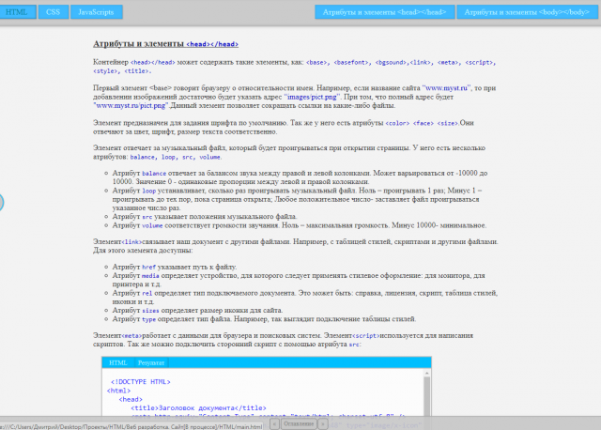
Task: Click the <script> tag in Элемент<script> sentence
Action: coord(366,336)
